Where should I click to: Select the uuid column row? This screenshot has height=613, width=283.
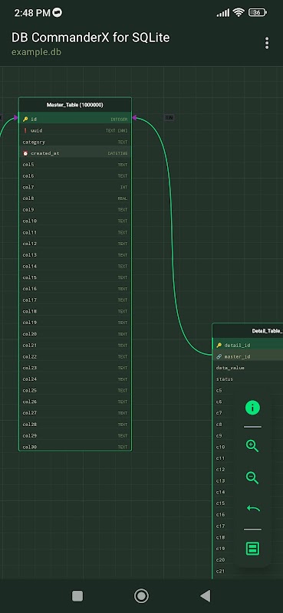coord(75,130)
